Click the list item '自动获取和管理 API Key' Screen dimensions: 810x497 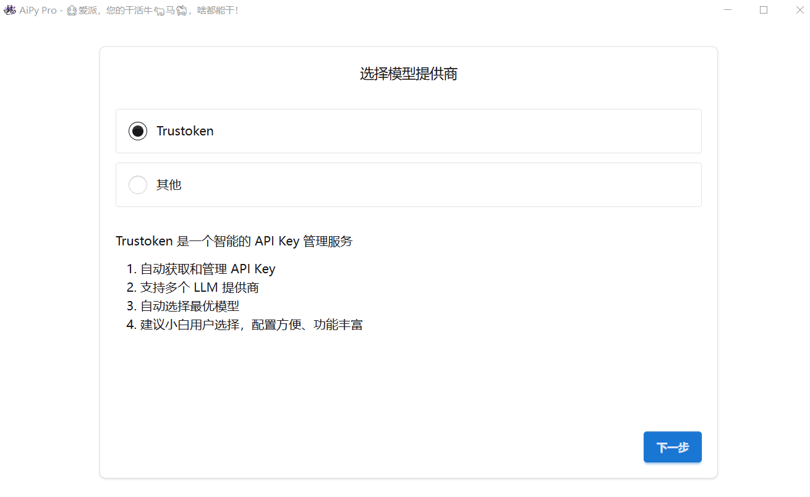(208, 269)
